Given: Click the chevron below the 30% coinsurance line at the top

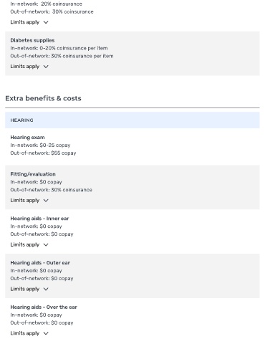Looking at the screenshot, I should [x=46, y=22].
